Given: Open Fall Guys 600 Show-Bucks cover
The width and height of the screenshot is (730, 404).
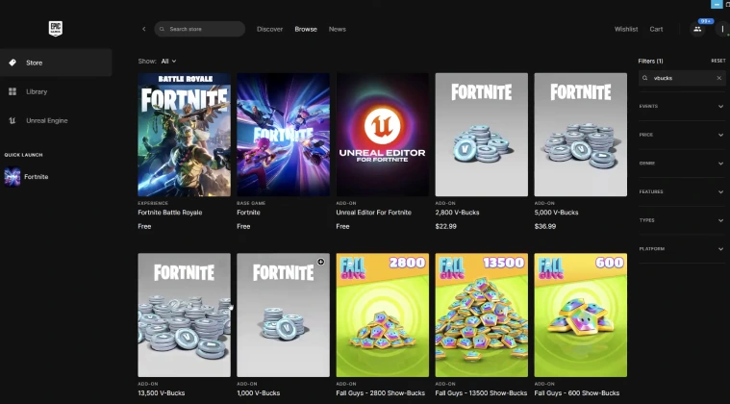Looking at the screenshot, I should tap(581, 316).
